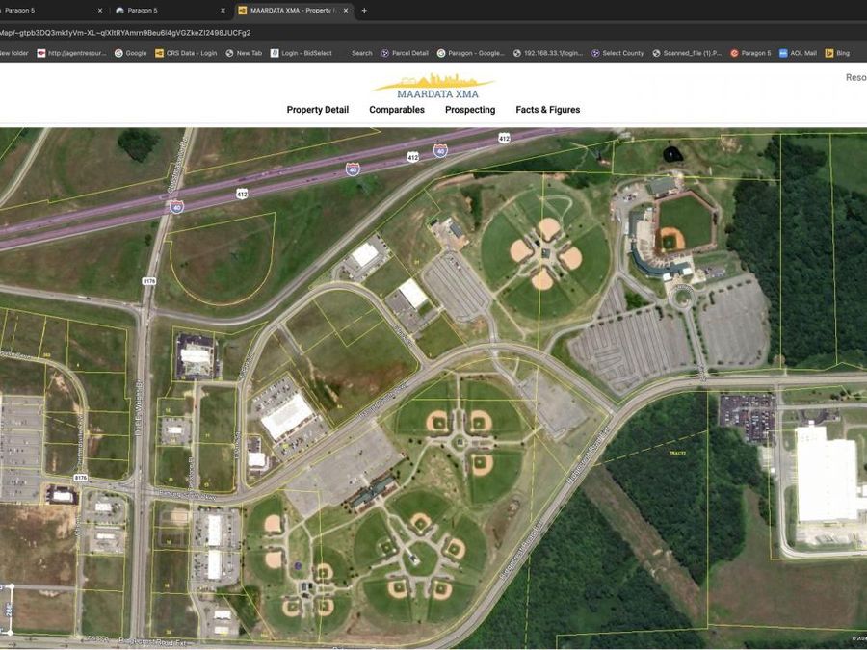Open the CRS Data - Login bookmark
This screenshot has height=650, width=867.
point(186,53)
